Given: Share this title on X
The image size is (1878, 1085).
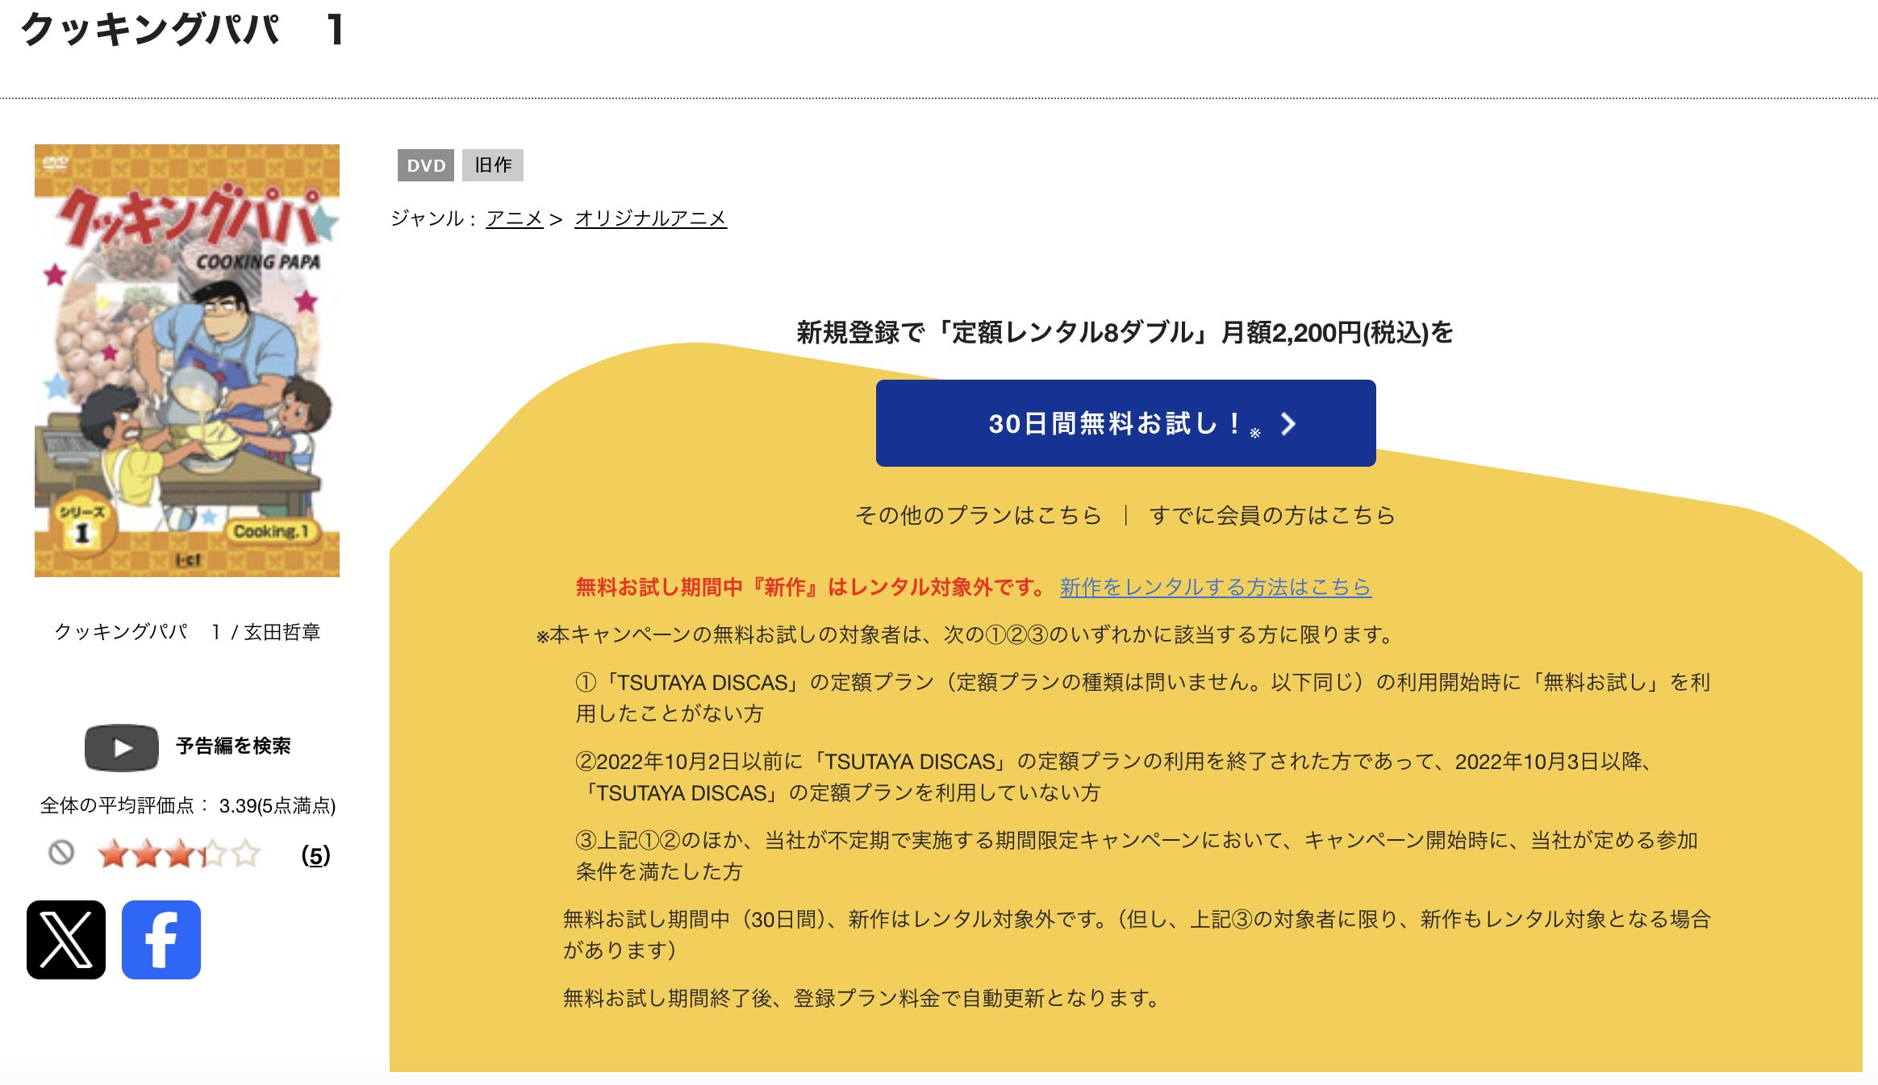Looking at the screenshot, I should pos(66,940).
